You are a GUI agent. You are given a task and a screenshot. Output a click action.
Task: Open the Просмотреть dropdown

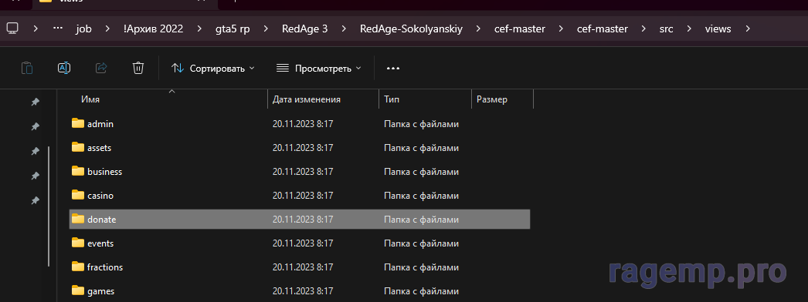click(319, 68)
